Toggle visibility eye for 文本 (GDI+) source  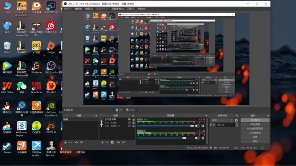coord(129,122)
